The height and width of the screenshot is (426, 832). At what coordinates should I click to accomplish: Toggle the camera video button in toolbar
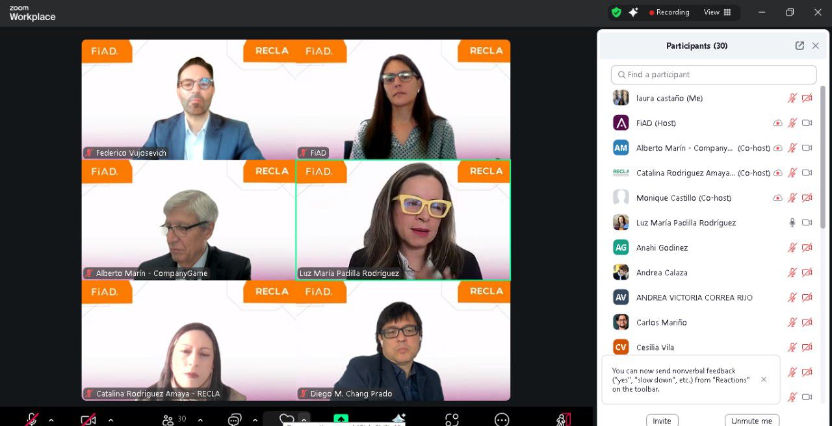pyautogui.click(x=88, y=420)
